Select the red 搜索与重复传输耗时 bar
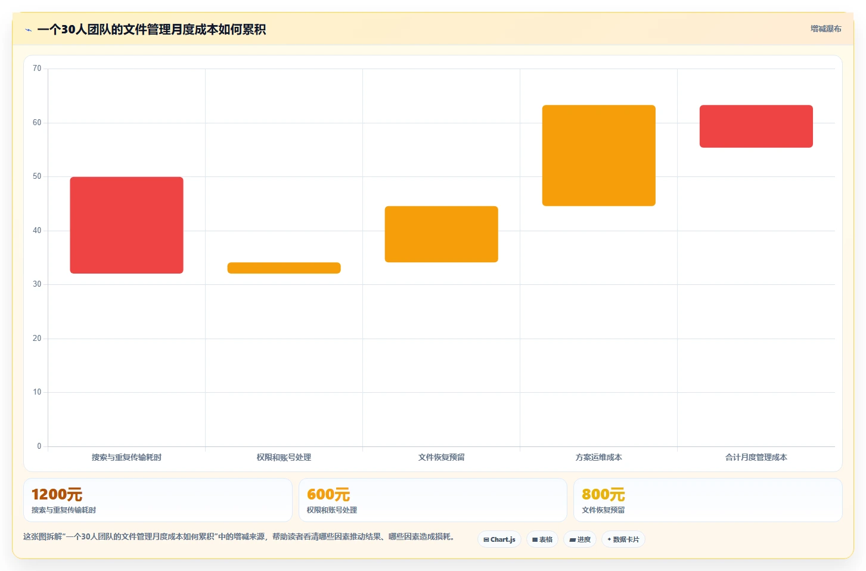Viewport: 866px width, 571px height. click(x=126, y=225)
